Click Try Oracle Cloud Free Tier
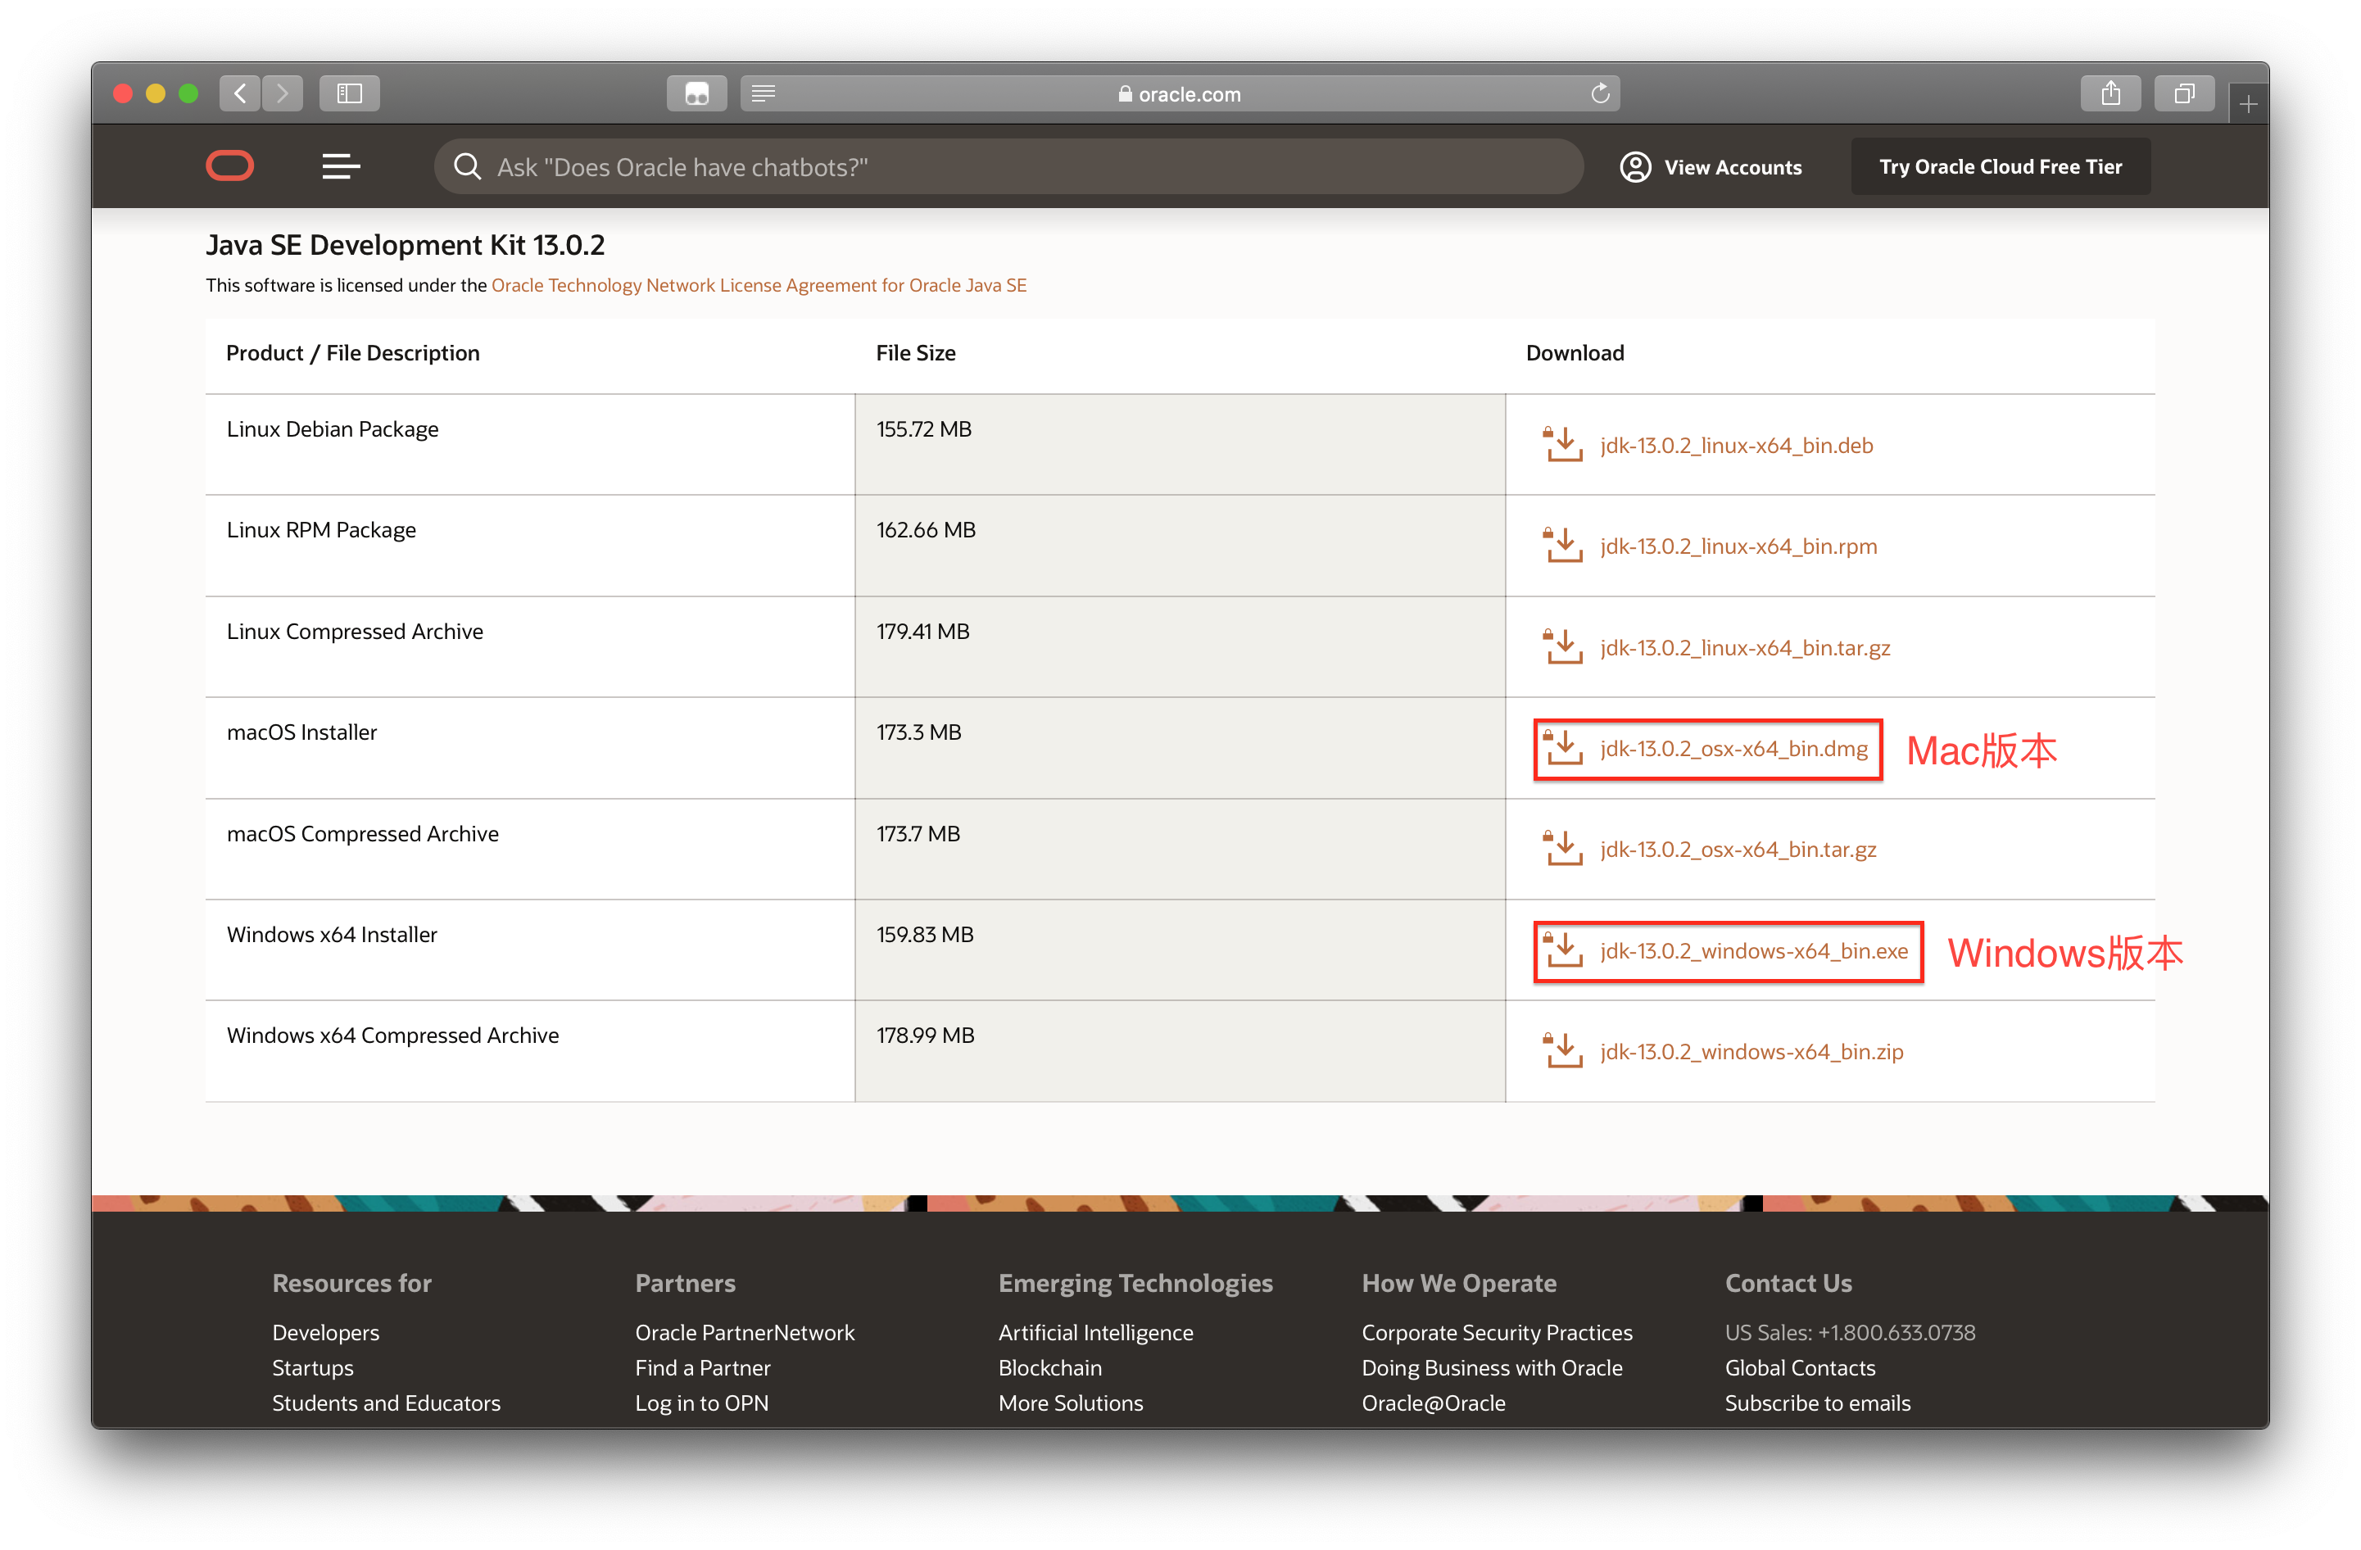This screenshot has height=1550, width=2361. coord(2000,165)
